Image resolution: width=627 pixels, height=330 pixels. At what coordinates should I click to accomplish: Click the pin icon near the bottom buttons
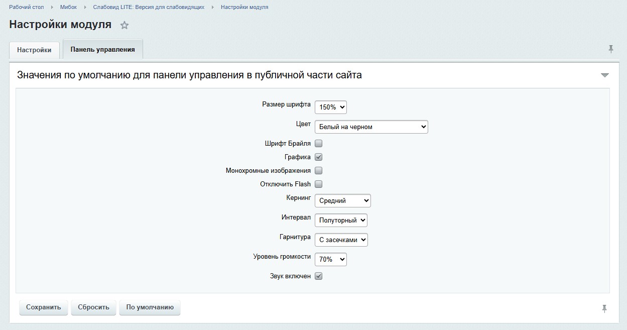(x=604, y=308)
